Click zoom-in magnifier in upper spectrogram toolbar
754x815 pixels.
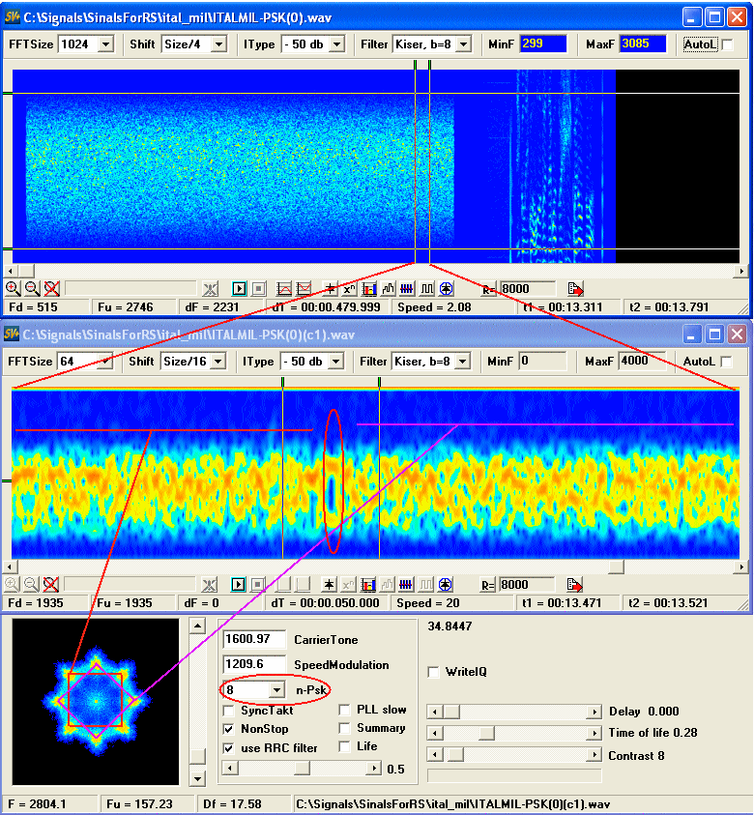[x=13, y=288]
